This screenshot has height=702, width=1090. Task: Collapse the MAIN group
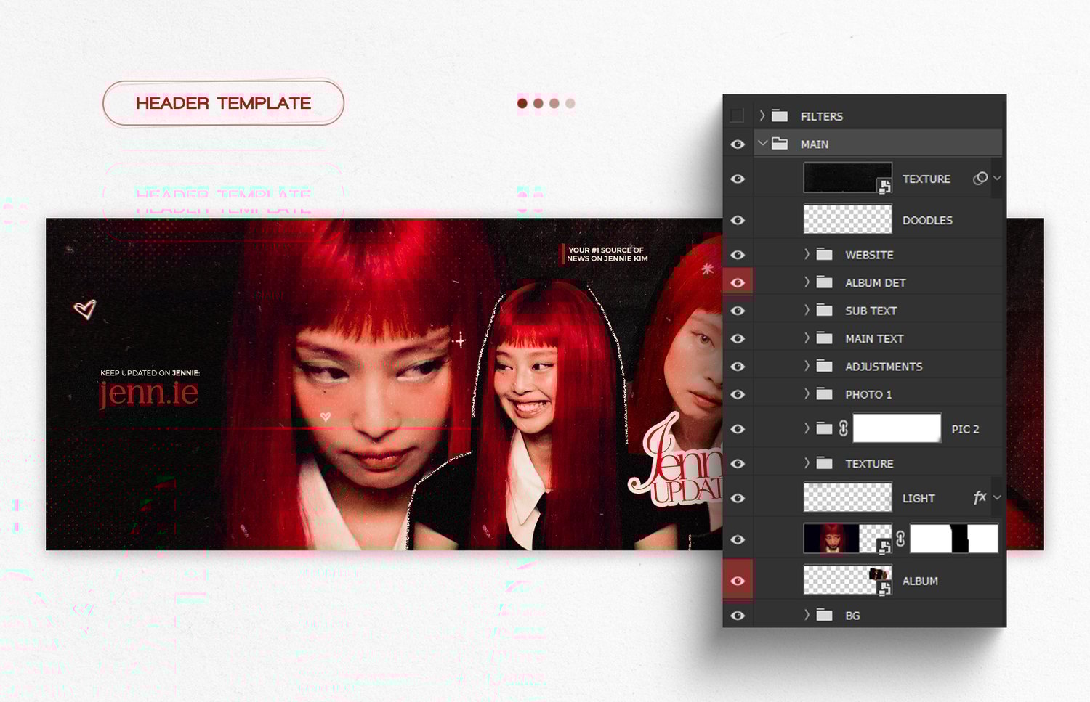pos(762,144)
